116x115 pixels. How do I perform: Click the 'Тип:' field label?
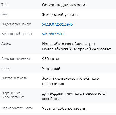pos(4,4)
